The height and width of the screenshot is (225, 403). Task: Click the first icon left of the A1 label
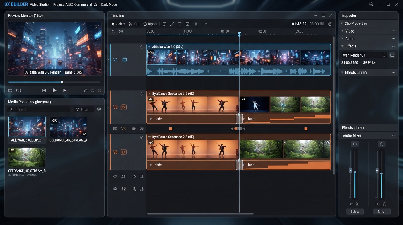(115, 177)
